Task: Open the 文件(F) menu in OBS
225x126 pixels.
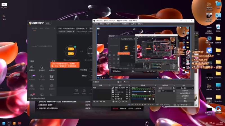Action: (x=96, y=24)
